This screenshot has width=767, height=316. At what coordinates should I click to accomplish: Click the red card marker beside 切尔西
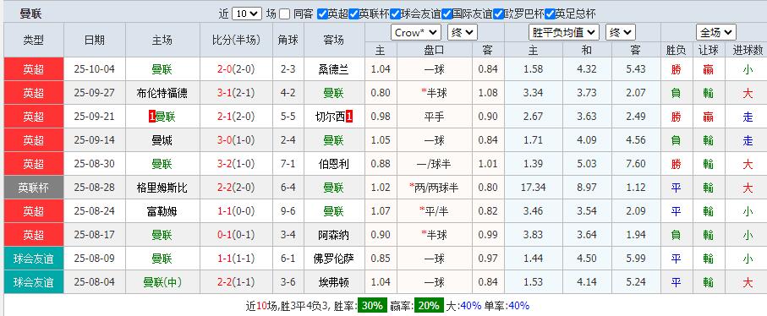(349, 117)
